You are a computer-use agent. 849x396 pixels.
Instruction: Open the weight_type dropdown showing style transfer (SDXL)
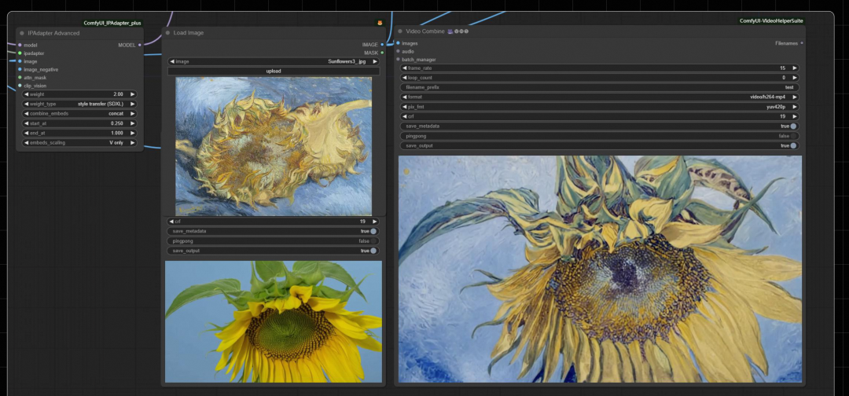(79, 104)
